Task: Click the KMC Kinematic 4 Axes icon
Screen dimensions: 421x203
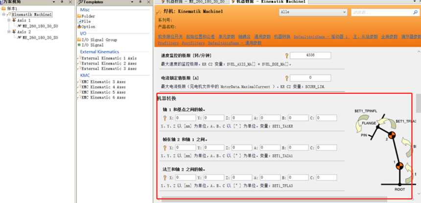Action: tap(79, 87)
